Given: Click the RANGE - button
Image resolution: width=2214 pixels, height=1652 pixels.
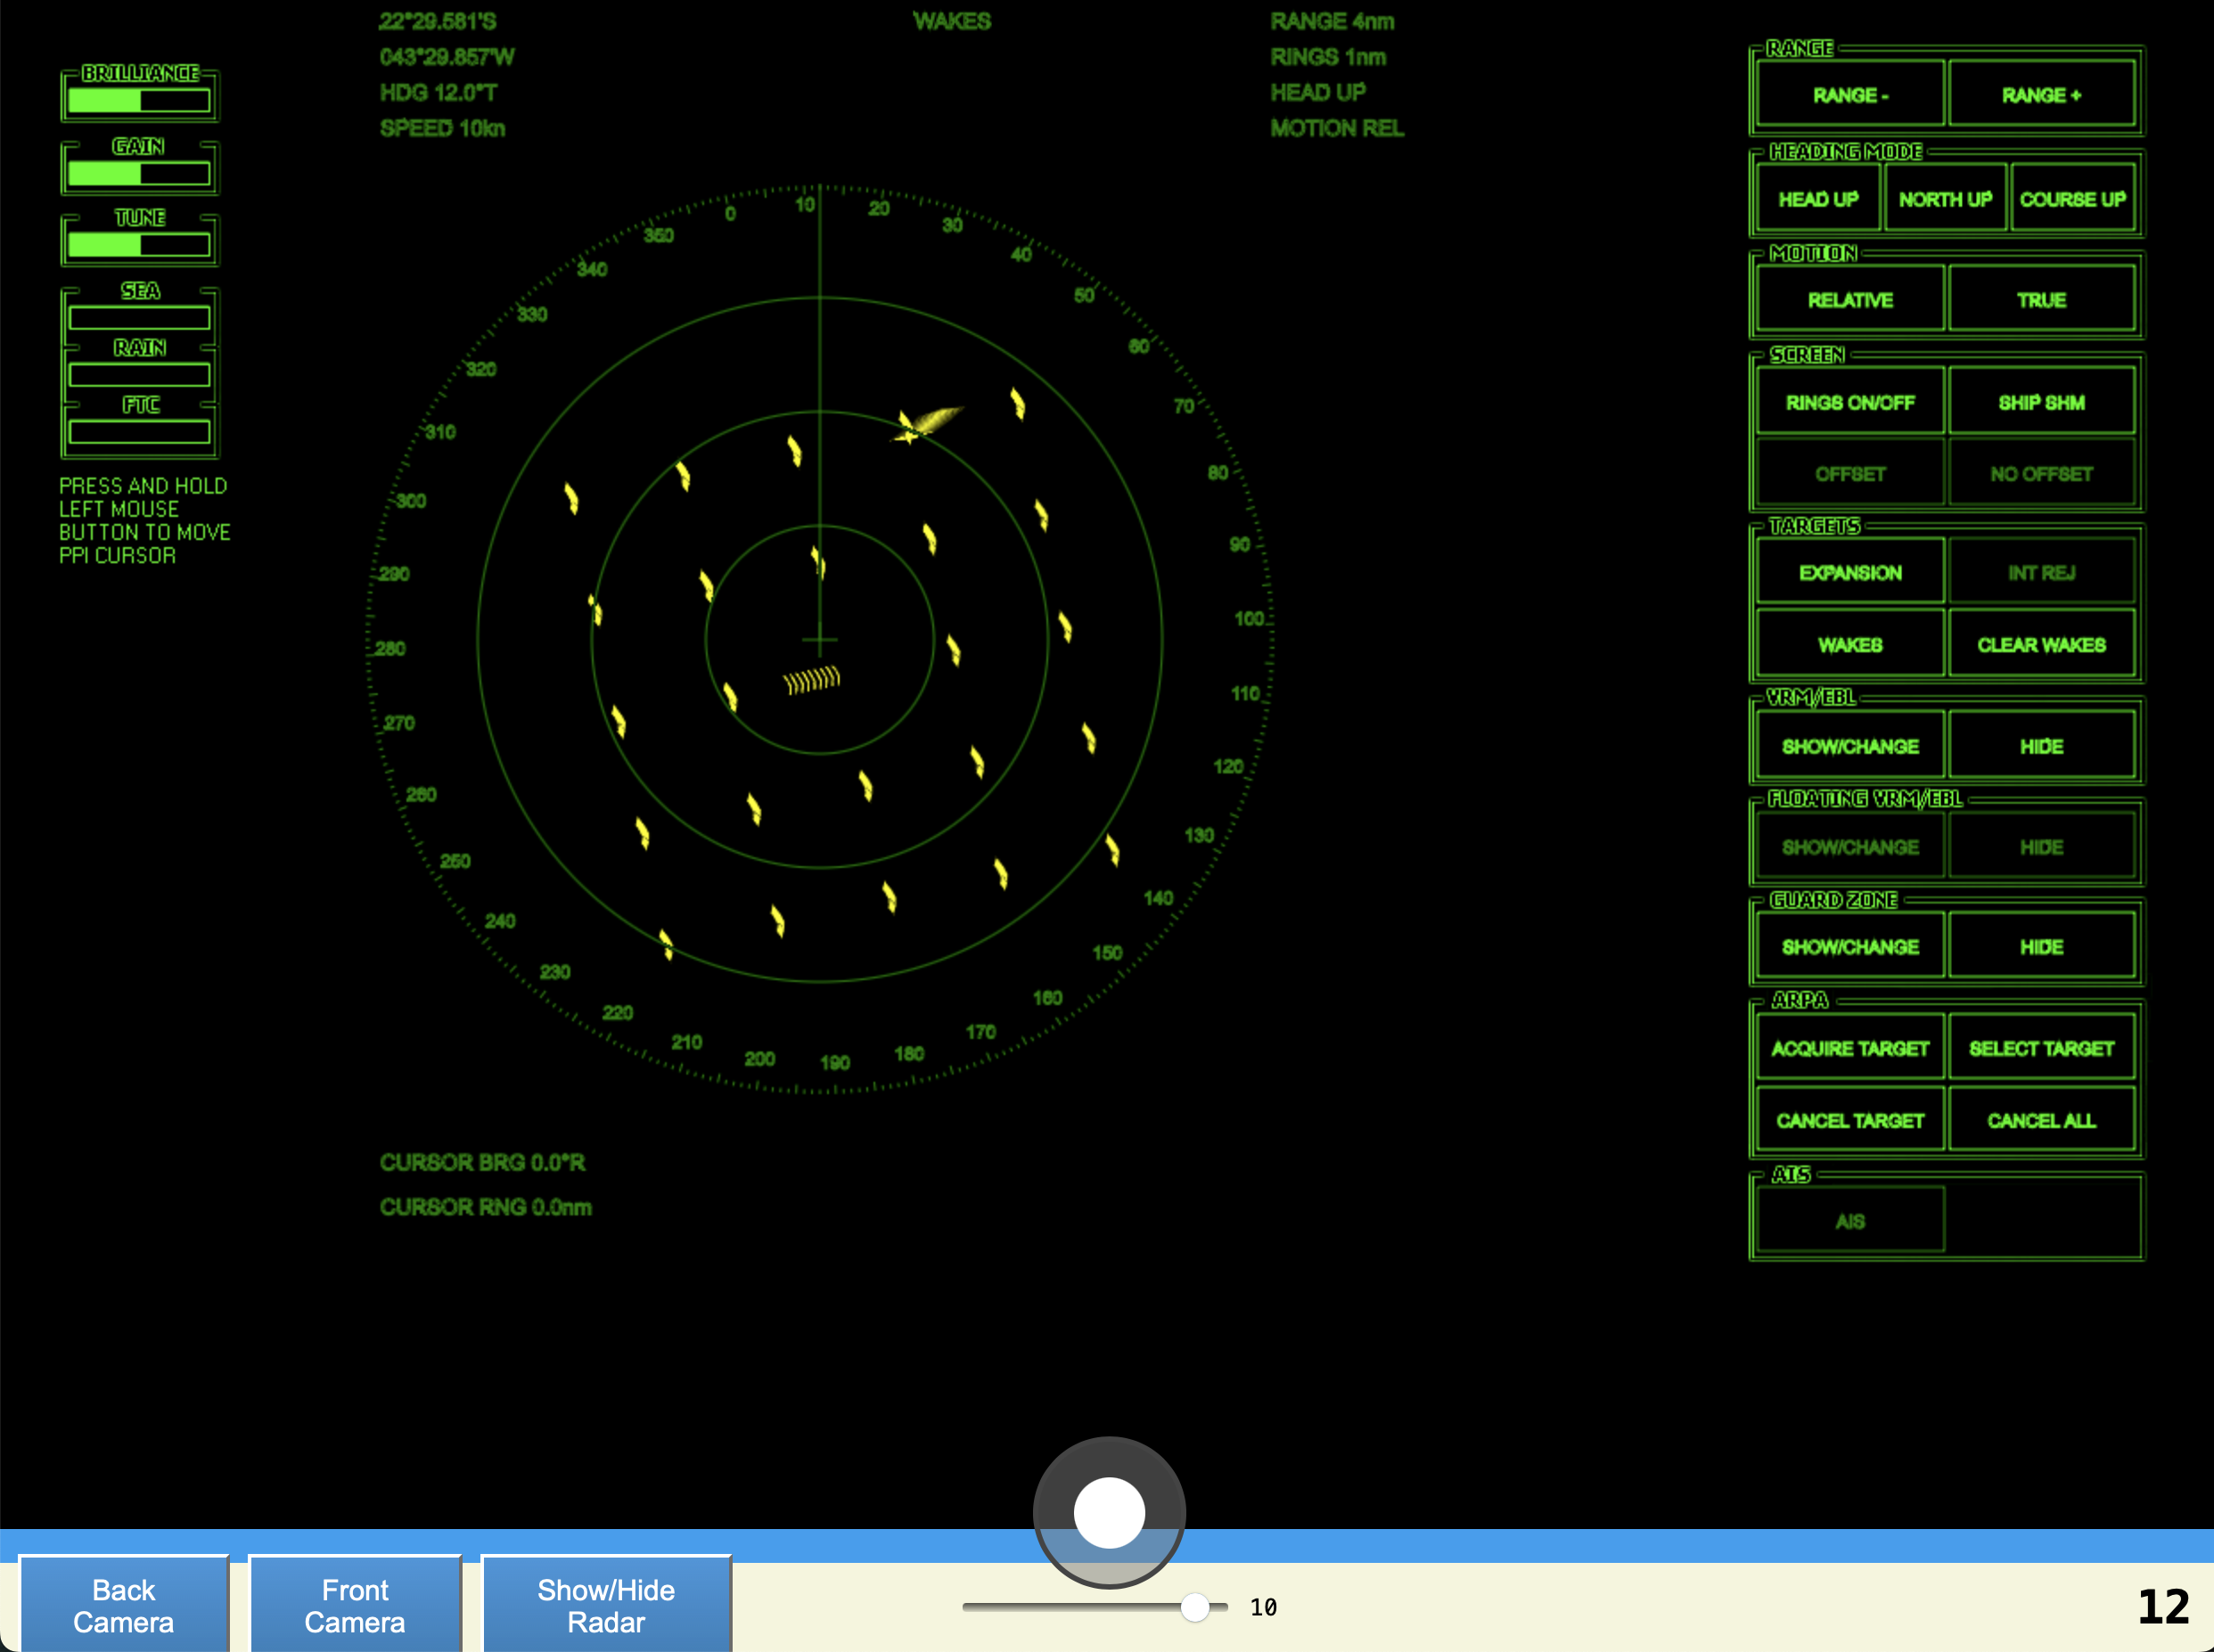Looking at the screenshot, I should pyautogui.click(x=1849, y=95).
